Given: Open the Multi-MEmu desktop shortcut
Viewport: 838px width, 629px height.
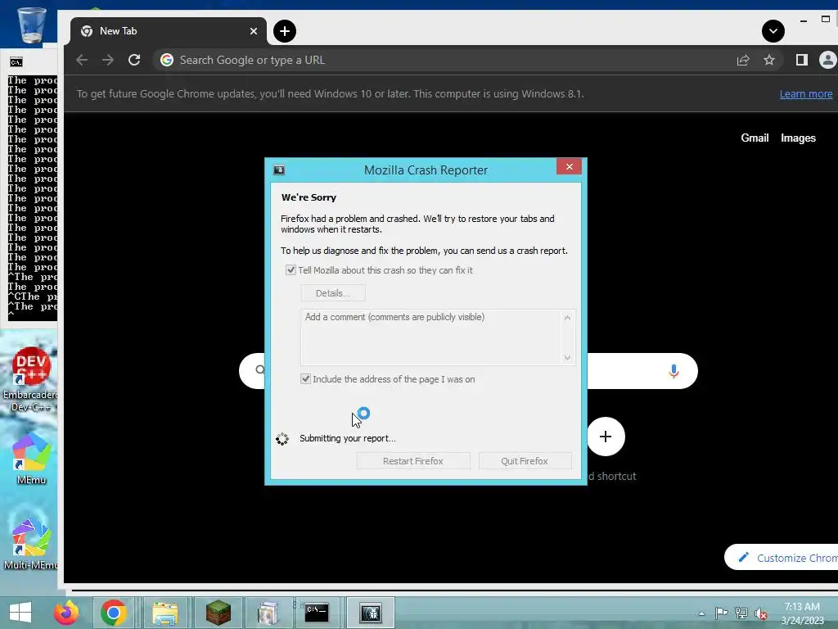Looking at the screenshot, I should click(31, 545).
